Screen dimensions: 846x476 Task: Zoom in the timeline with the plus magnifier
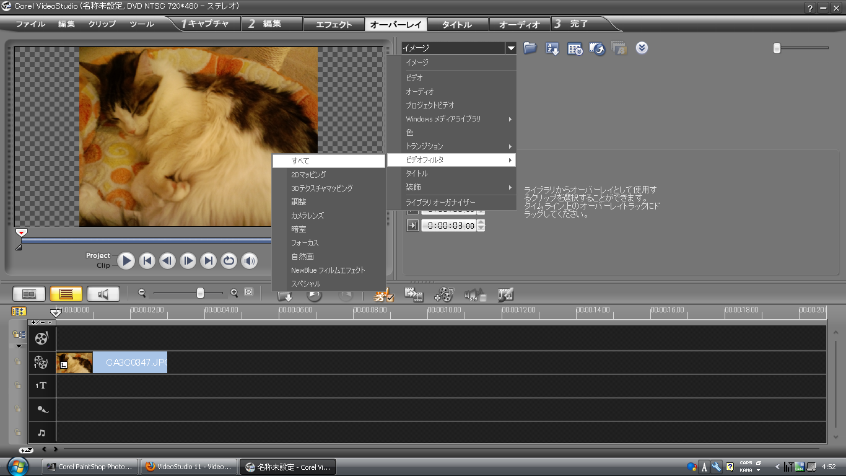234,293
